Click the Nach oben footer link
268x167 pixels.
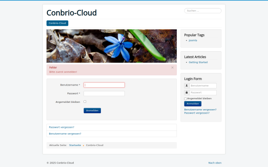pos(215,163)
